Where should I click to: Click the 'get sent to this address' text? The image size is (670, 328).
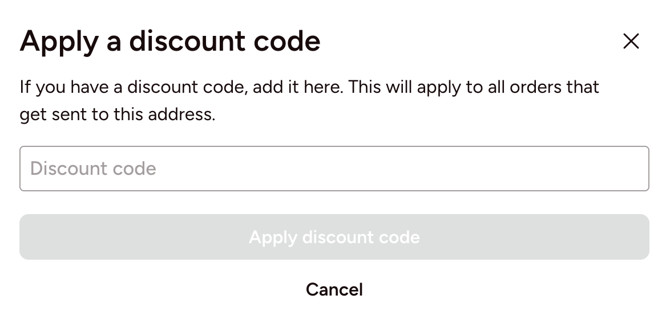pos(117,114)
